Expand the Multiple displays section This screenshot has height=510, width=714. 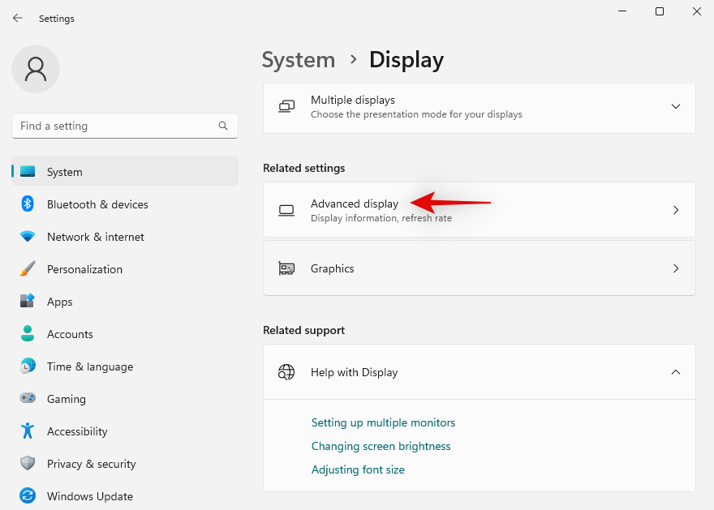[676, 106]
